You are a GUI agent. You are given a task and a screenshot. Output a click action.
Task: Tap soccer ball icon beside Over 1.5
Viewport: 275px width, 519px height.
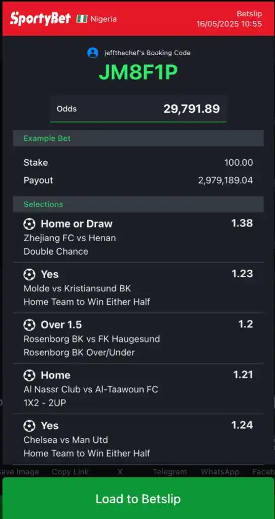click(x=29, y=325)
